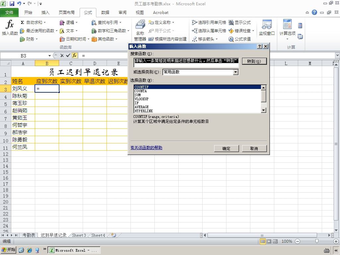Switch to Page Layout view in status bar

pyautogui.click(x=269, y=241)
